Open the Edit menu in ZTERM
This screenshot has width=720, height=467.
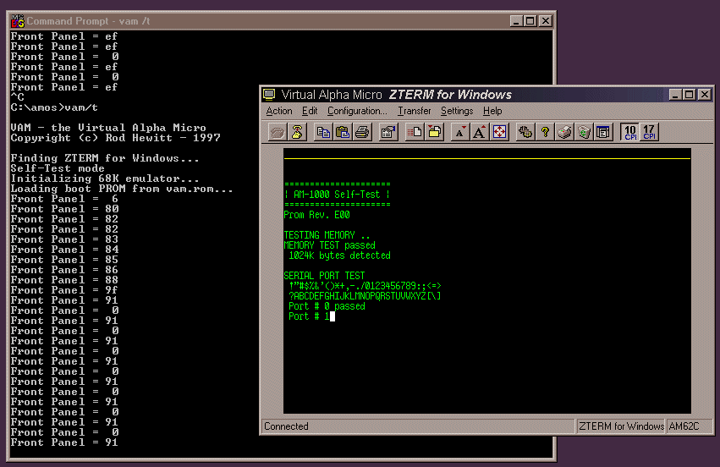coord(310,111)
